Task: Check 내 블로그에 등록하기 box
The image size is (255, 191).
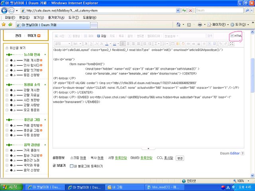Action: click(71, 166)
